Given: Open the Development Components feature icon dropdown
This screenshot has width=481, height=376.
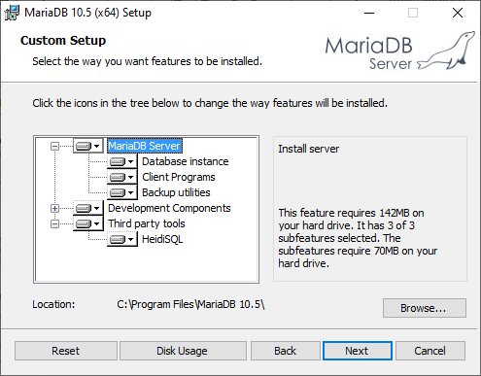Looking at the screenshot, I should (88, 208).
